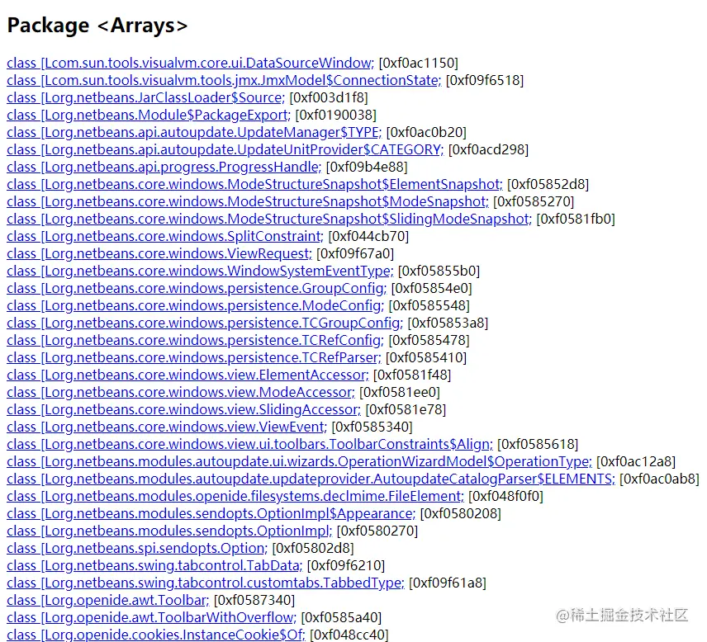
Task: Select the address [0xf09f6210]
Action: pos(346,566)
